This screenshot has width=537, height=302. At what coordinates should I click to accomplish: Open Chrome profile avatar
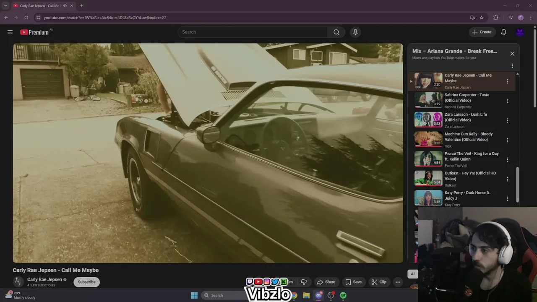(521, 18)
